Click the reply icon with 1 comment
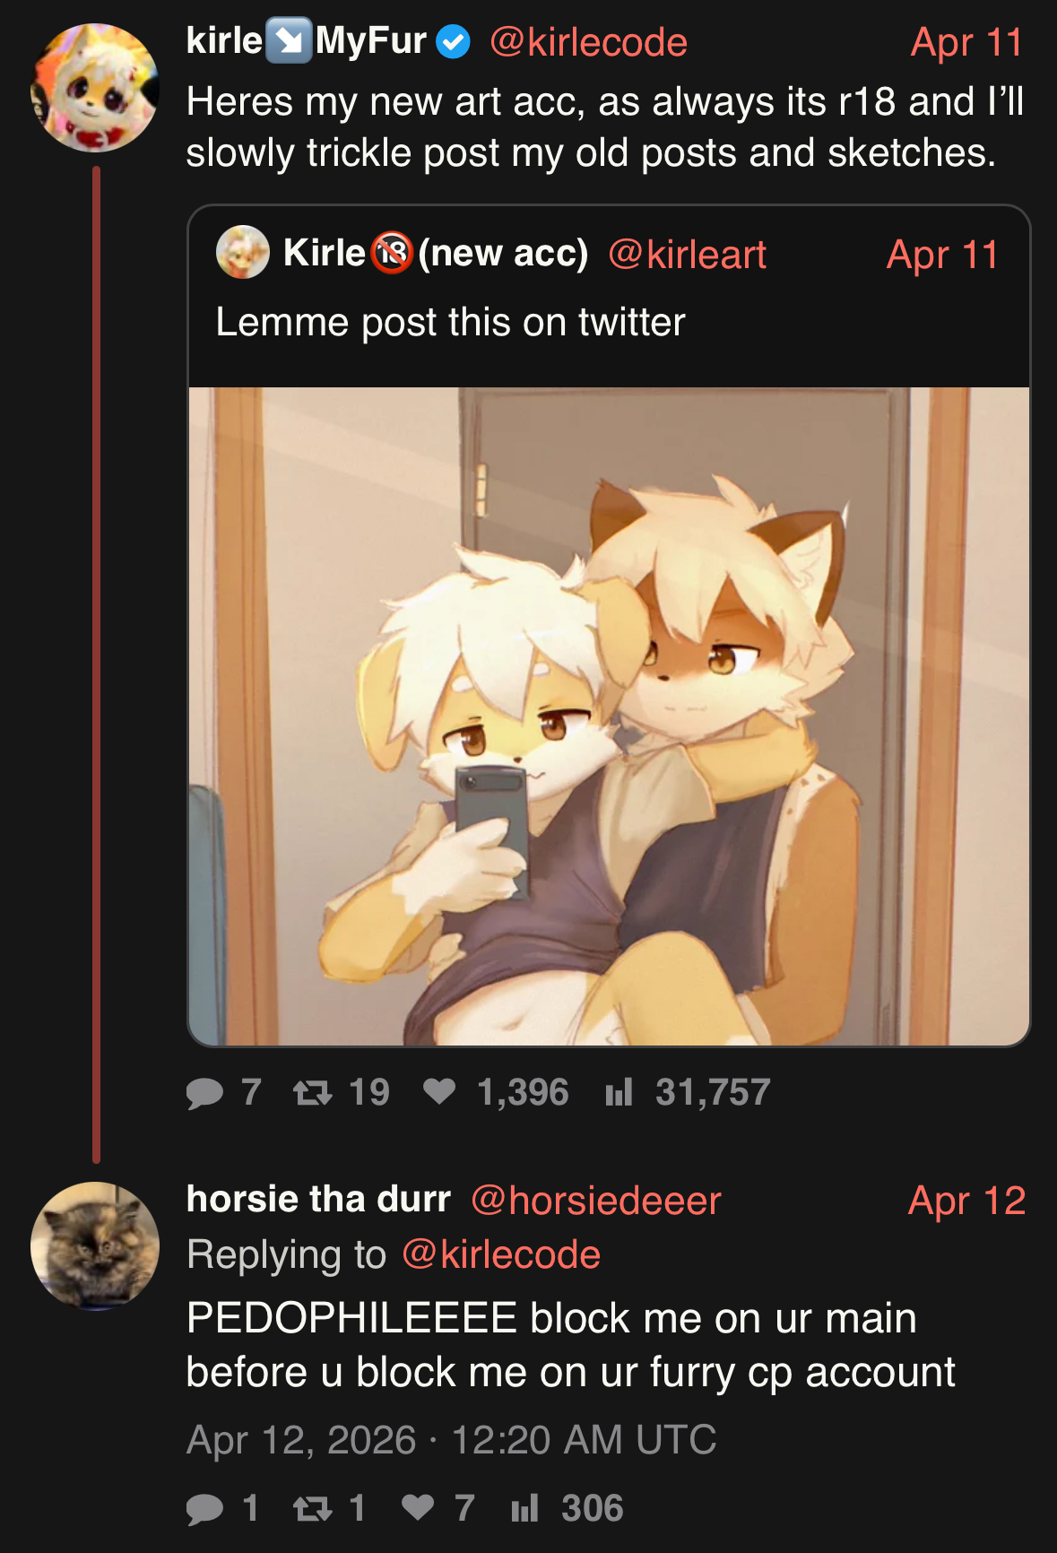The image size is (1057, 1553). click(x=205, y=1509)
